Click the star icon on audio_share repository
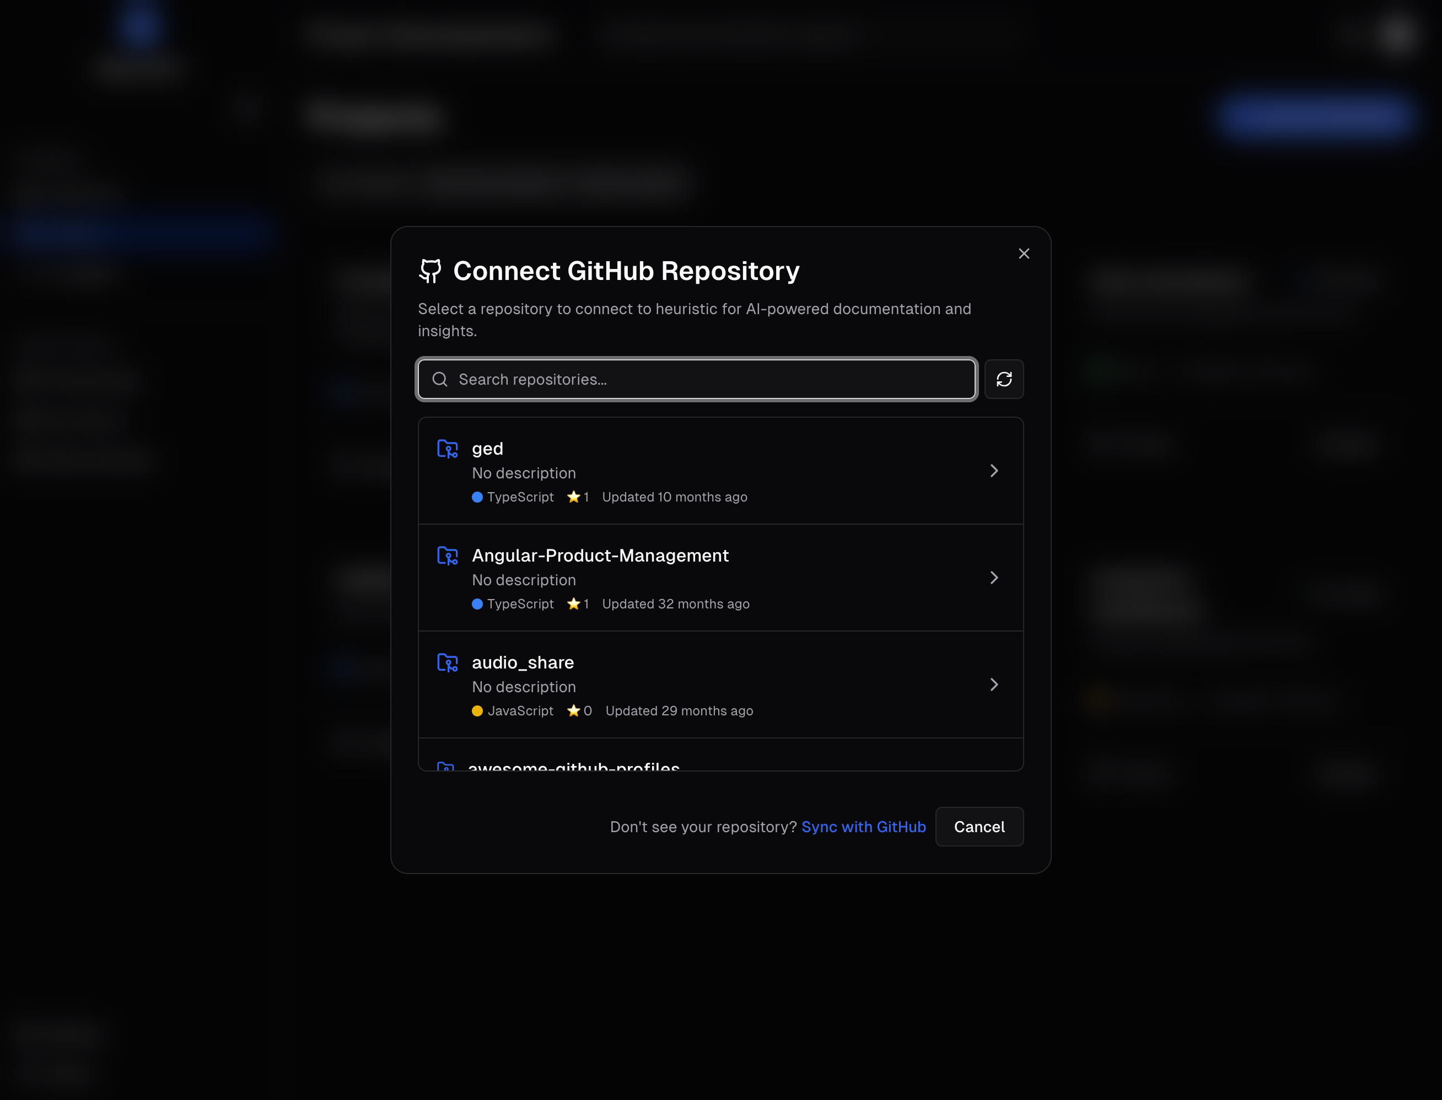This screenshot has width=1442, height=1100. (574, 710)
